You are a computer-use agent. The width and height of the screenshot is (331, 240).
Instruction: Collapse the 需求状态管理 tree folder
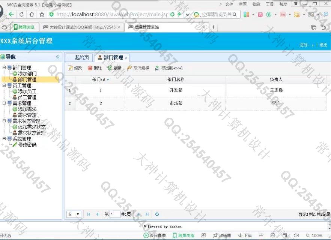click(x=4, y=121)
